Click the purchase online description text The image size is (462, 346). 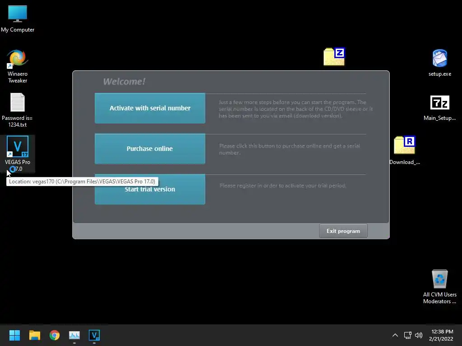290,149
